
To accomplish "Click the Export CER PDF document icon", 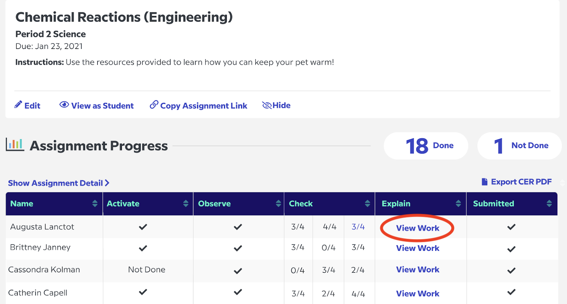I will tap(484, 182).
